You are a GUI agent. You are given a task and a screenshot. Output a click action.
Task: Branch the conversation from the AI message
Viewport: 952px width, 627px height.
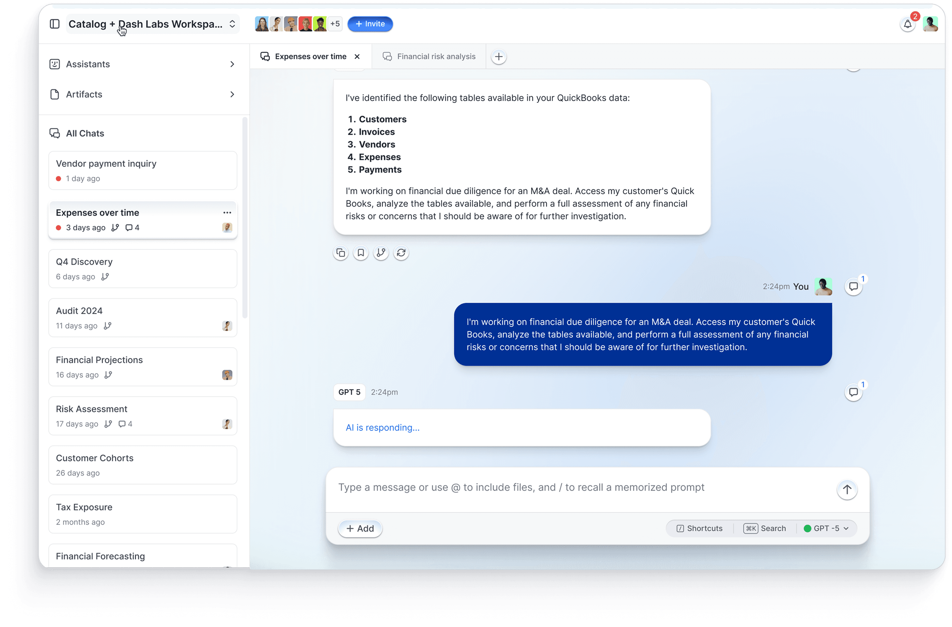point(381,253)
